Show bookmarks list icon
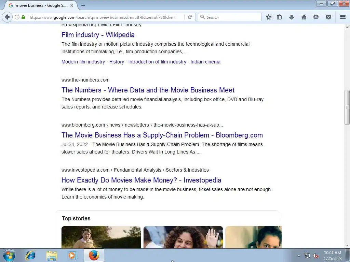This screenshot has height=262, width=350. click(279, 17)
